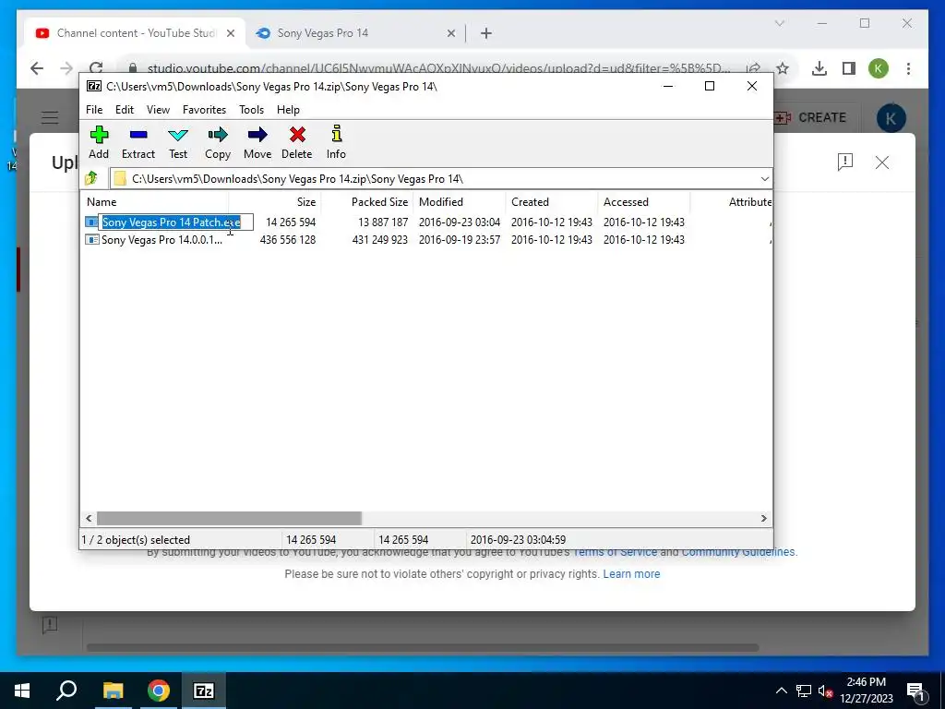Click the network tray icon

tap(804, 691)
